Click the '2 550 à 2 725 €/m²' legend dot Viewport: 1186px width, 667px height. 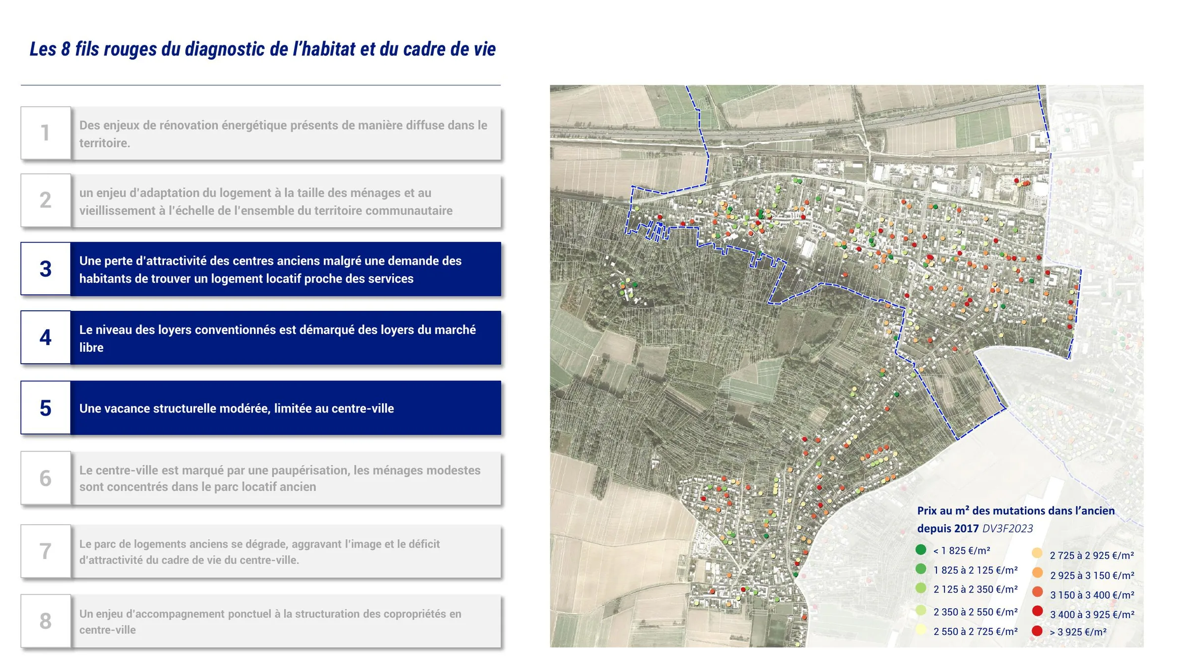pos(921,629)
